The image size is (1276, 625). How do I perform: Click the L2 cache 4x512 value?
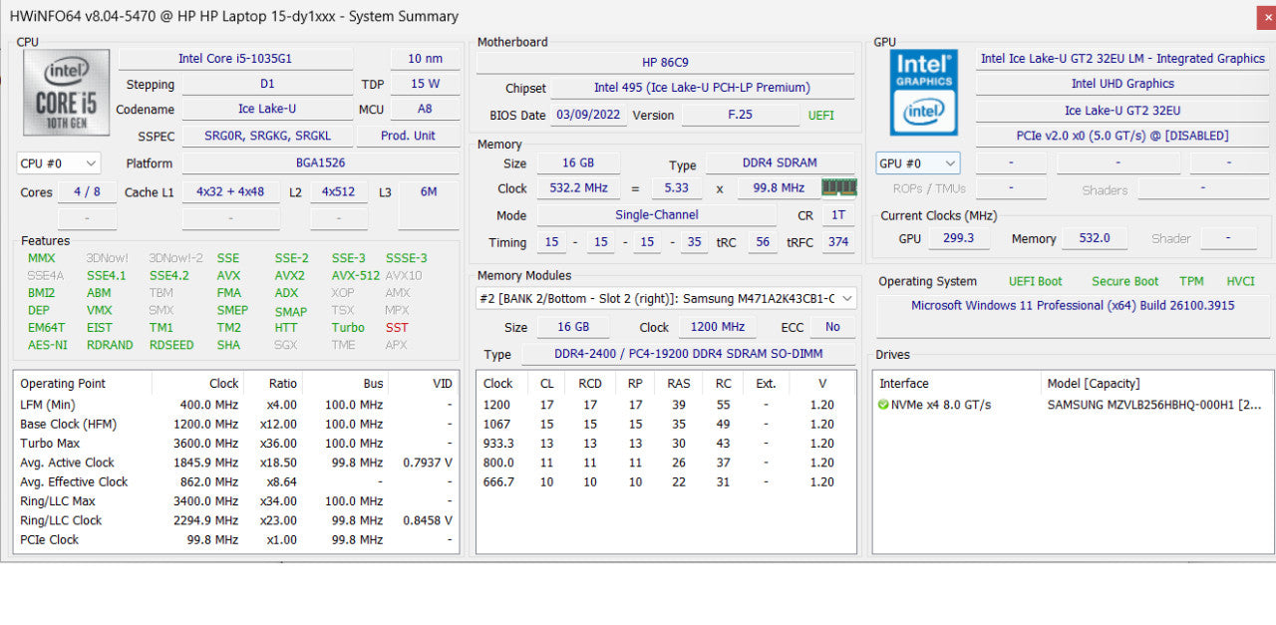coord(339,191)
